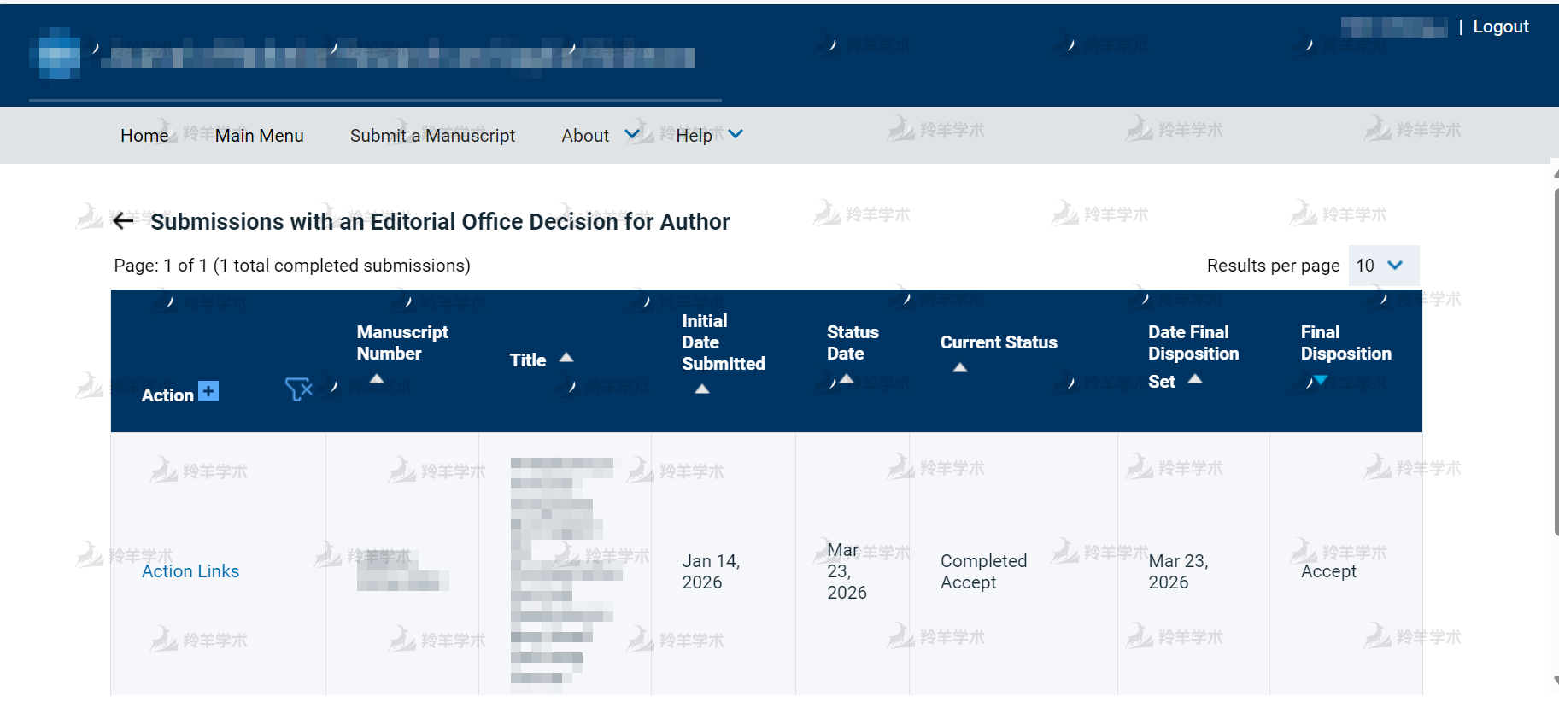Select Submit a Manuscript

(432, 135)
